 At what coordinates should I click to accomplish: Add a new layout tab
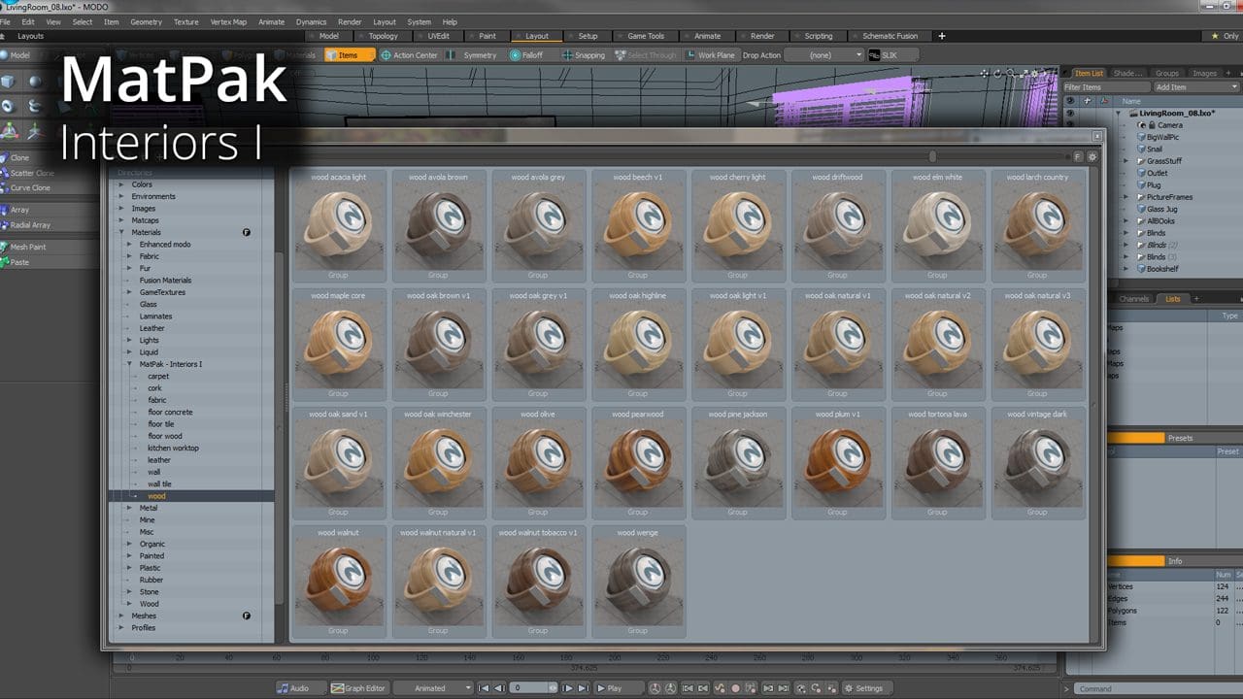pyautogui.click(x=941, y=36)
